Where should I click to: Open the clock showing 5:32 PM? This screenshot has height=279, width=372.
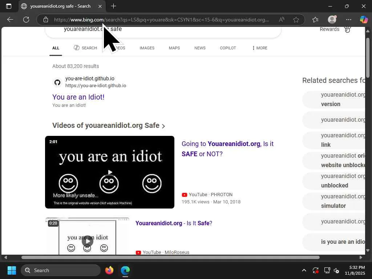(x=355, y=270)
